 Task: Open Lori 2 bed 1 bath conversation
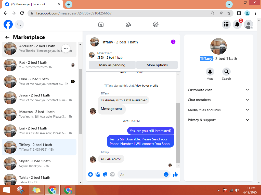point(39,131)
